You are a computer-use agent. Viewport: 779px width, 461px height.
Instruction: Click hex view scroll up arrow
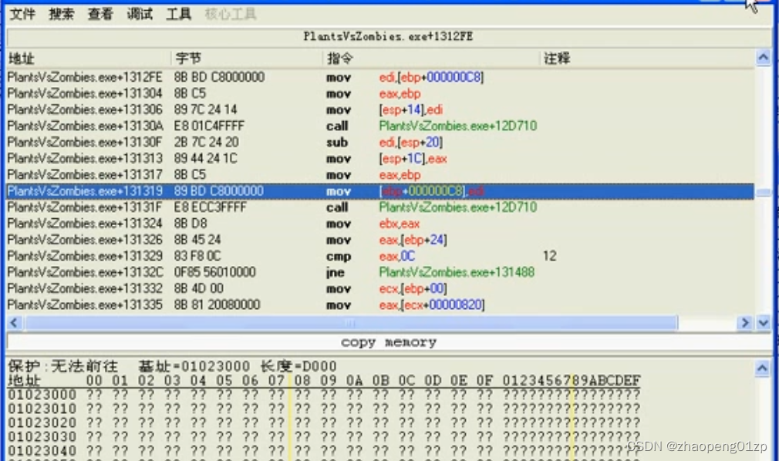click(x=764, y=368)
